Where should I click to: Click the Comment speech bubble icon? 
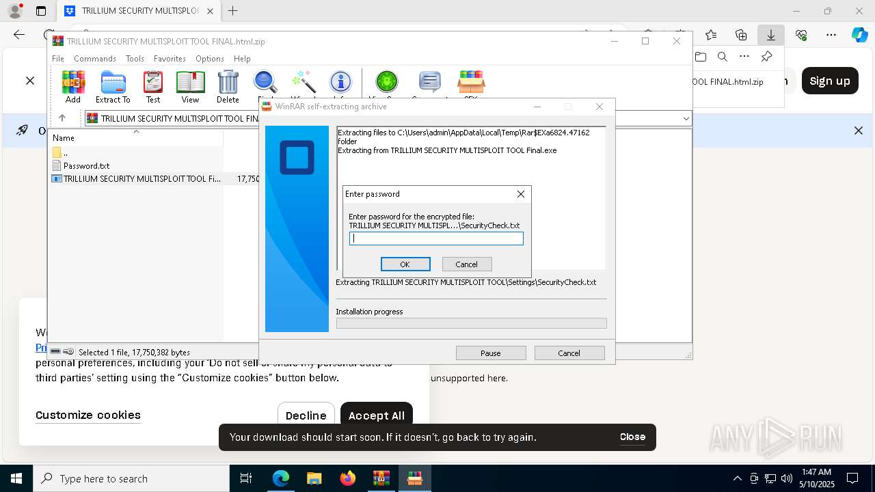pos(429,83)
